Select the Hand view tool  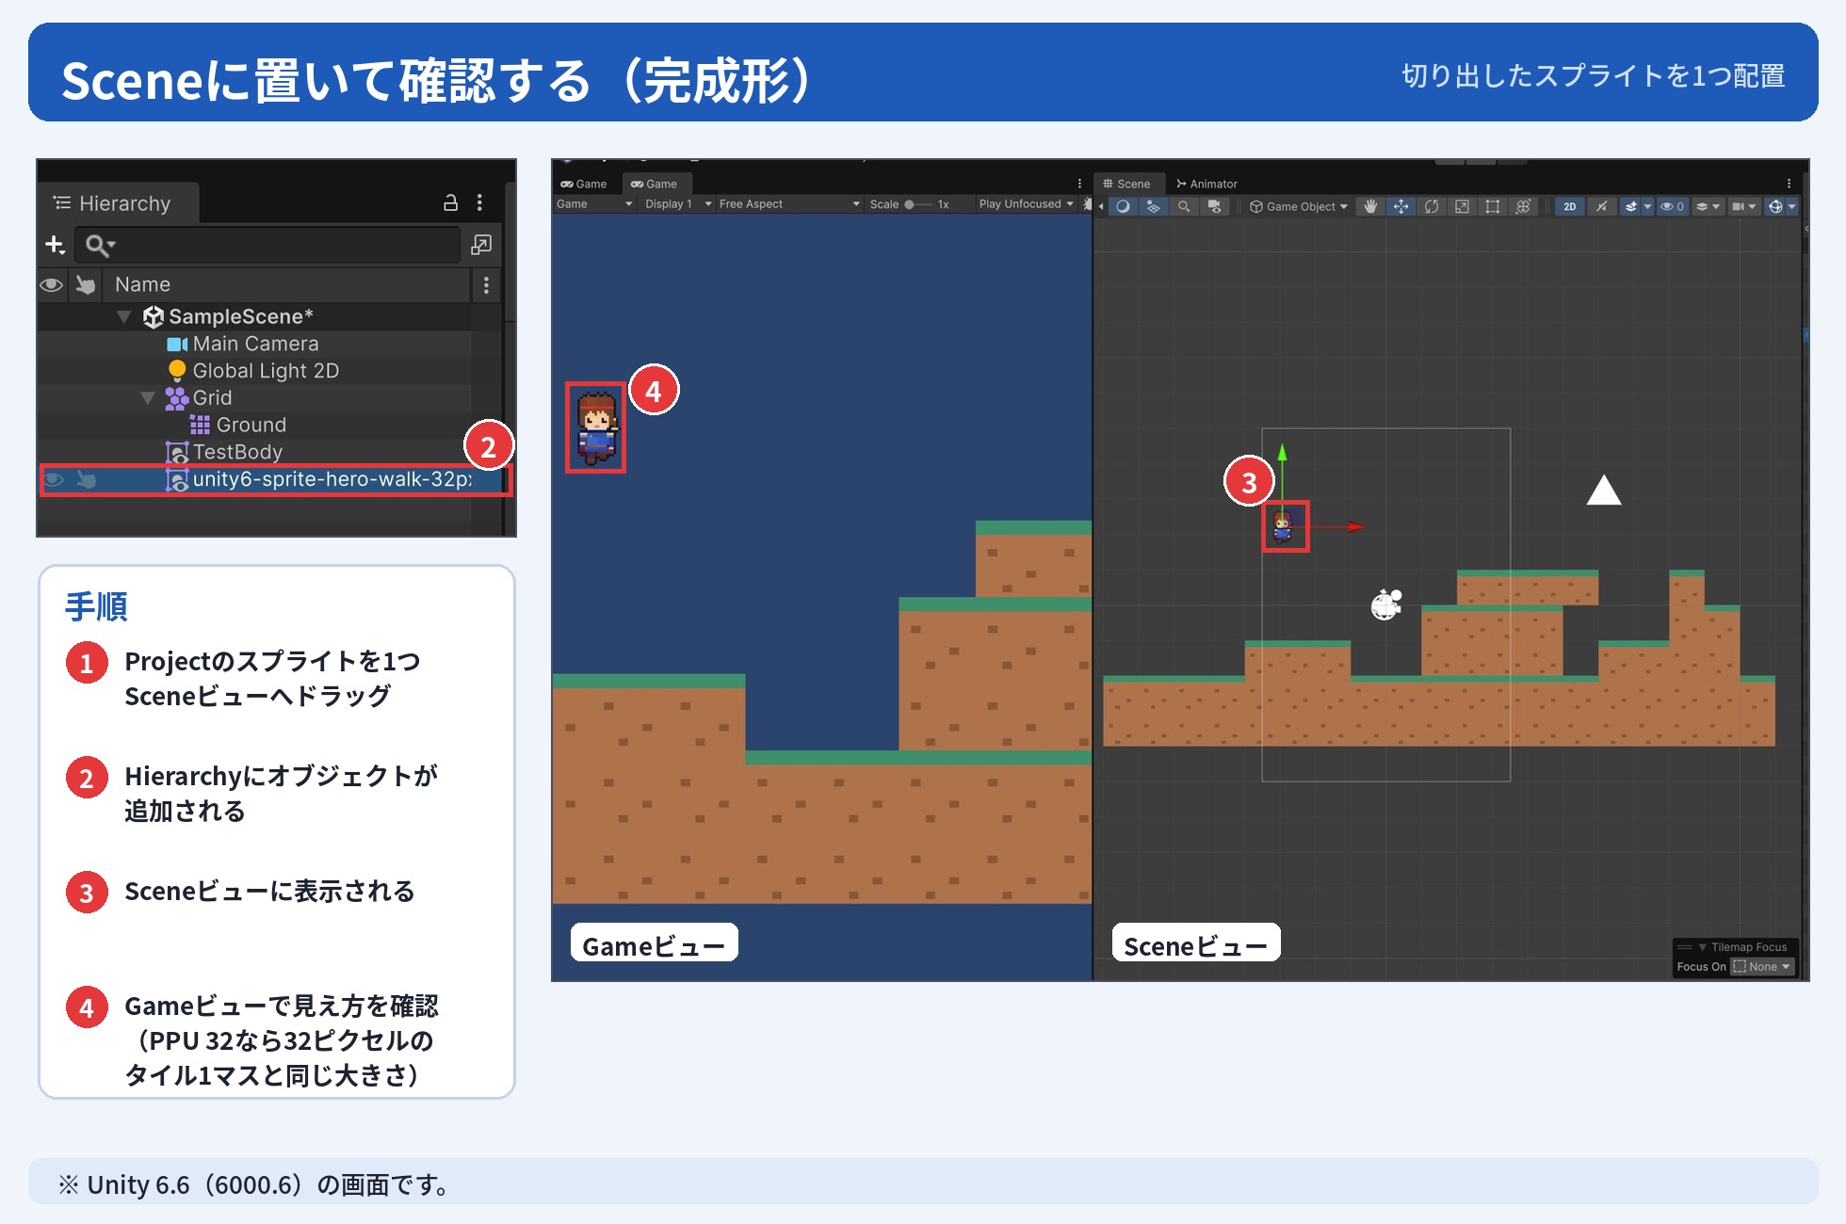[1370, 206]
